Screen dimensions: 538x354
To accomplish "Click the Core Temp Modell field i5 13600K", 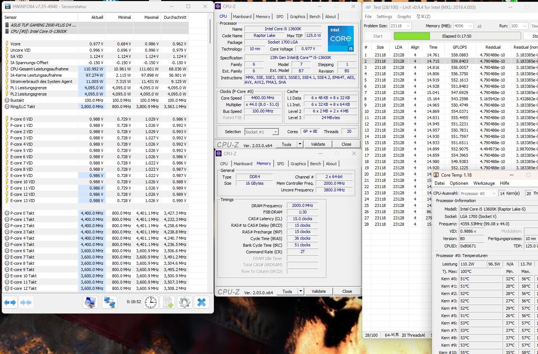I will pyautogui.click(x=498, y=209).
